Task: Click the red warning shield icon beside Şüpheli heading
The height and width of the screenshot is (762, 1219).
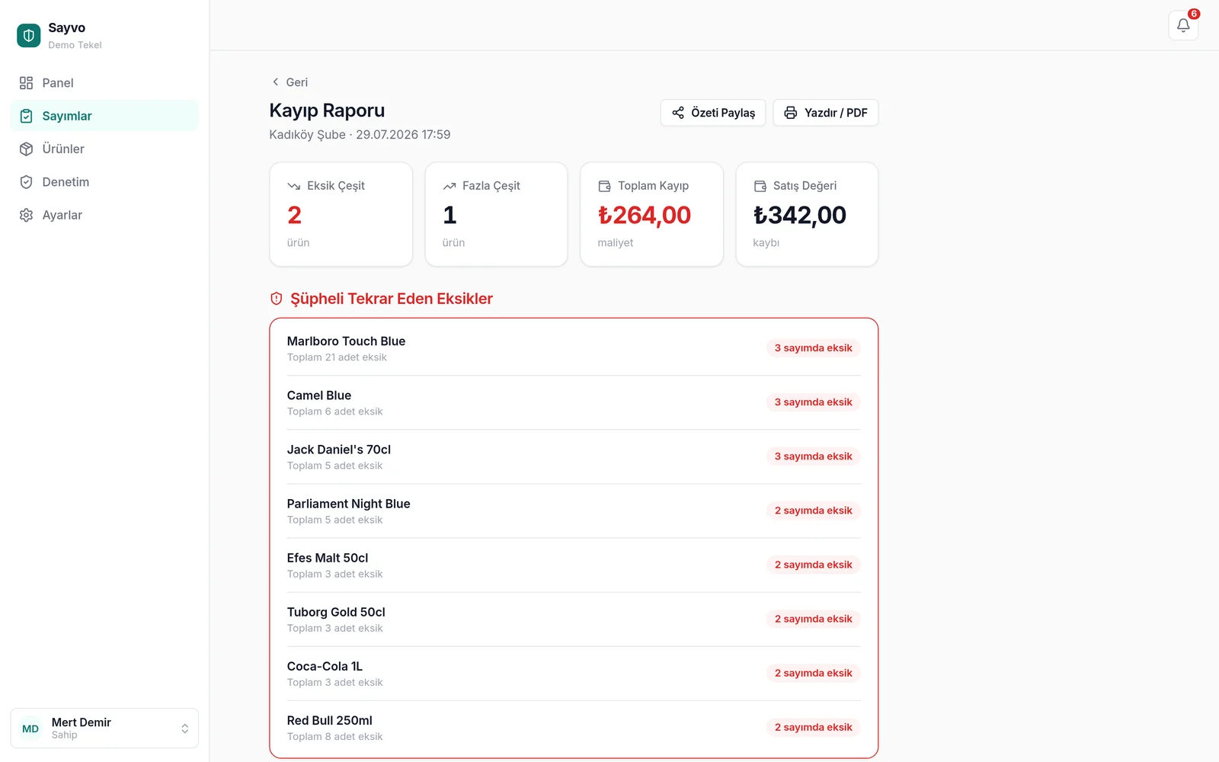Action: [277, 299]
